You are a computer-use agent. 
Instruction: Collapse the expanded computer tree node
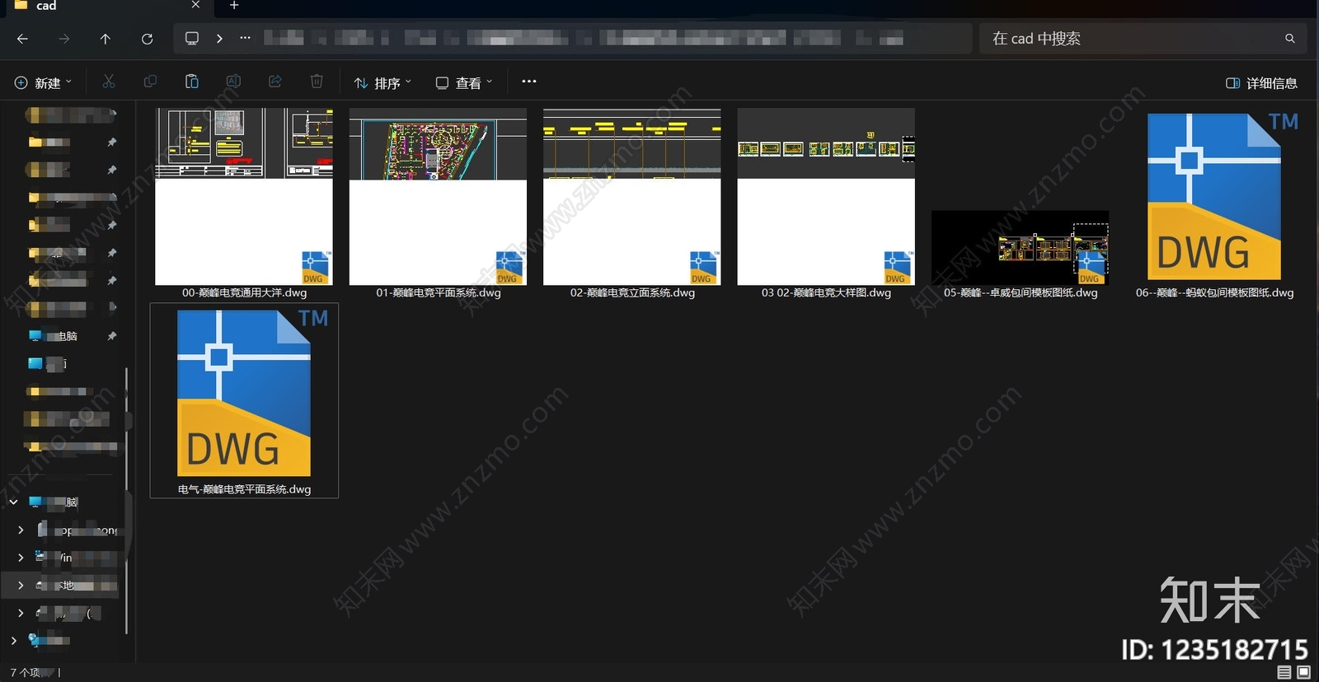point(14,502)
